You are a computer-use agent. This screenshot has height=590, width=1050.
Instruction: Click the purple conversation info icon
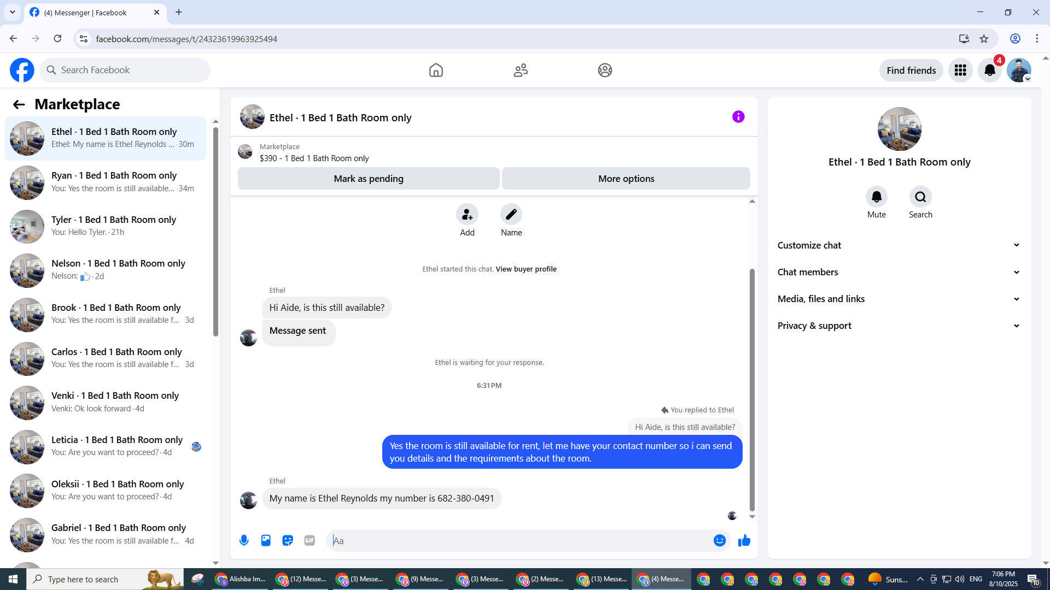point(738,117)
